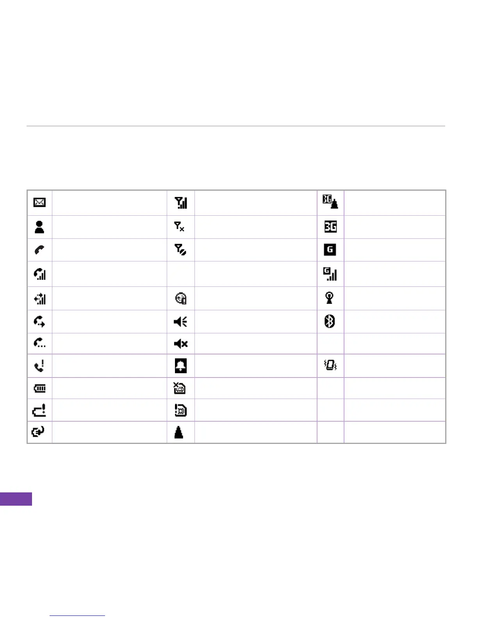Click the speakerphone on icon
The height and width of the screenshot is (619, 478).
(x=180, y=322)
